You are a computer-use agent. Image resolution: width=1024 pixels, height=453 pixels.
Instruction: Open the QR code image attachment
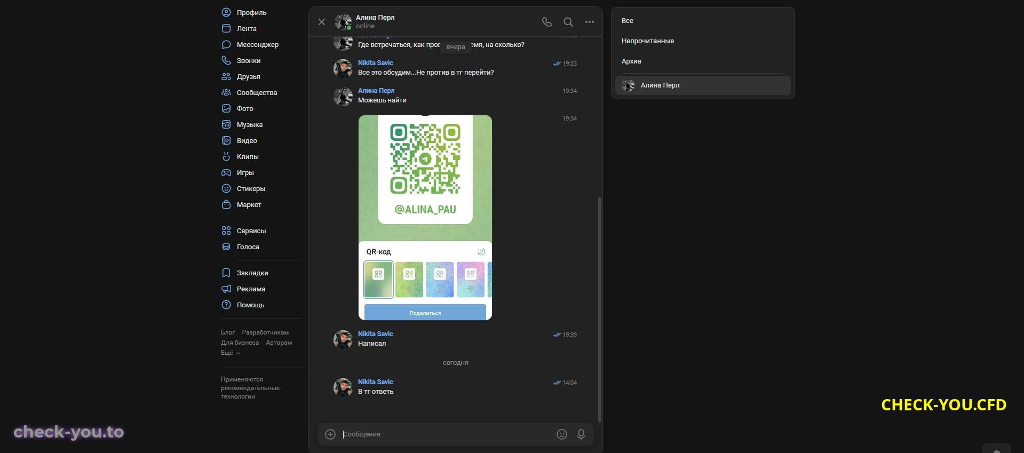(425, 218)
